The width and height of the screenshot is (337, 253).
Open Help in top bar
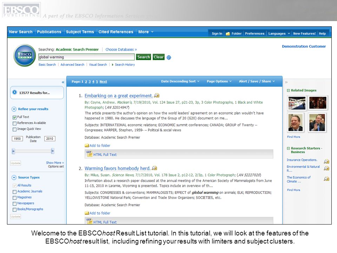point(322,34)
